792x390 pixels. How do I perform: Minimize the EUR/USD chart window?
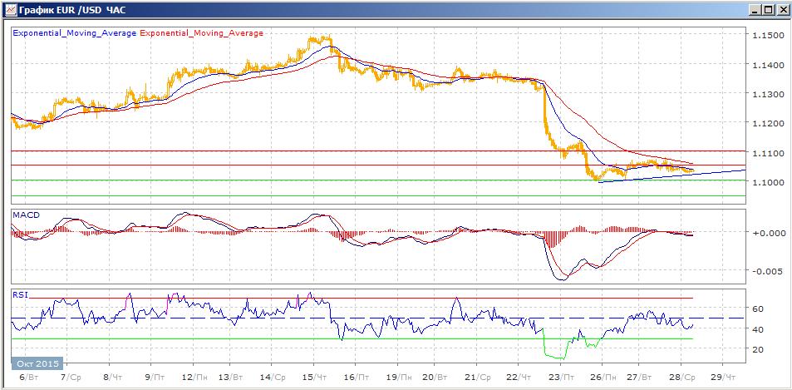tap(755, 10)
